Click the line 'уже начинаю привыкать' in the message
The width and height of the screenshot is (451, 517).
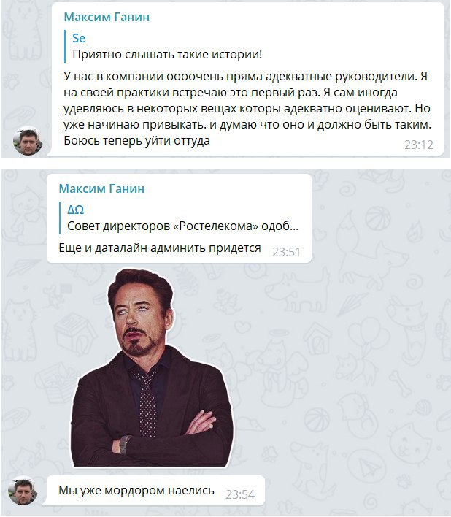click(247, 125)
